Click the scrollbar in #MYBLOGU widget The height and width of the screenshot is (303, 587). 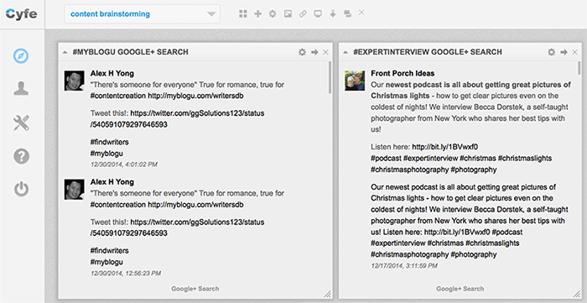330,77
